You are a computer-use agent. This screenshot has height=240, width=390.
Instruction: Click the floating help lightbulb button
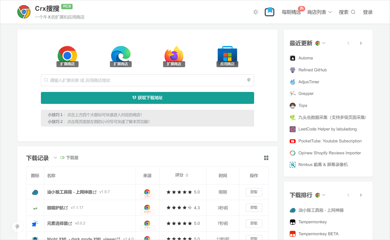(17, 227)
